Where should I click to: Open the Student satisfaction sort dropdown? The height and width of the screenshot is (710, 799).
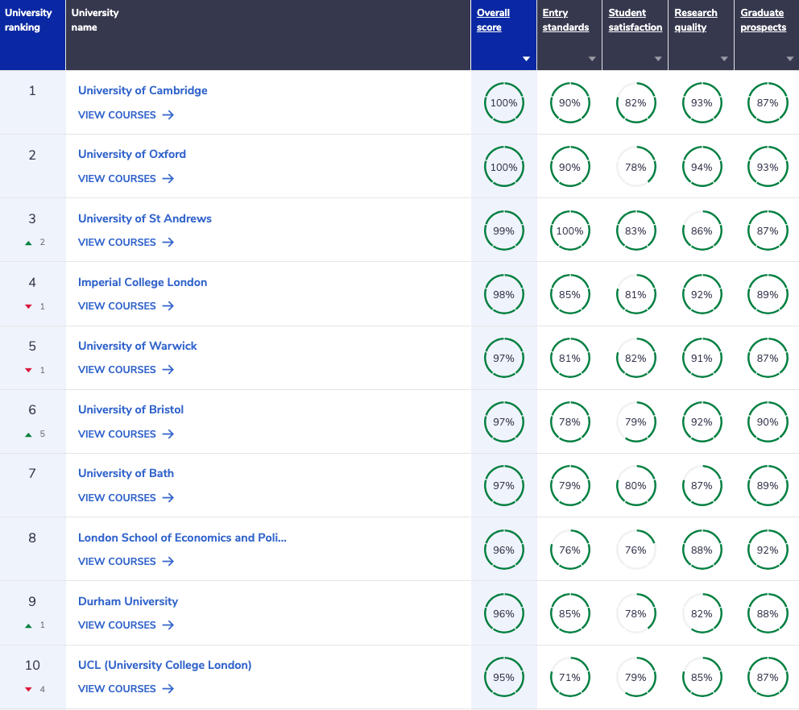click(658, 58)
